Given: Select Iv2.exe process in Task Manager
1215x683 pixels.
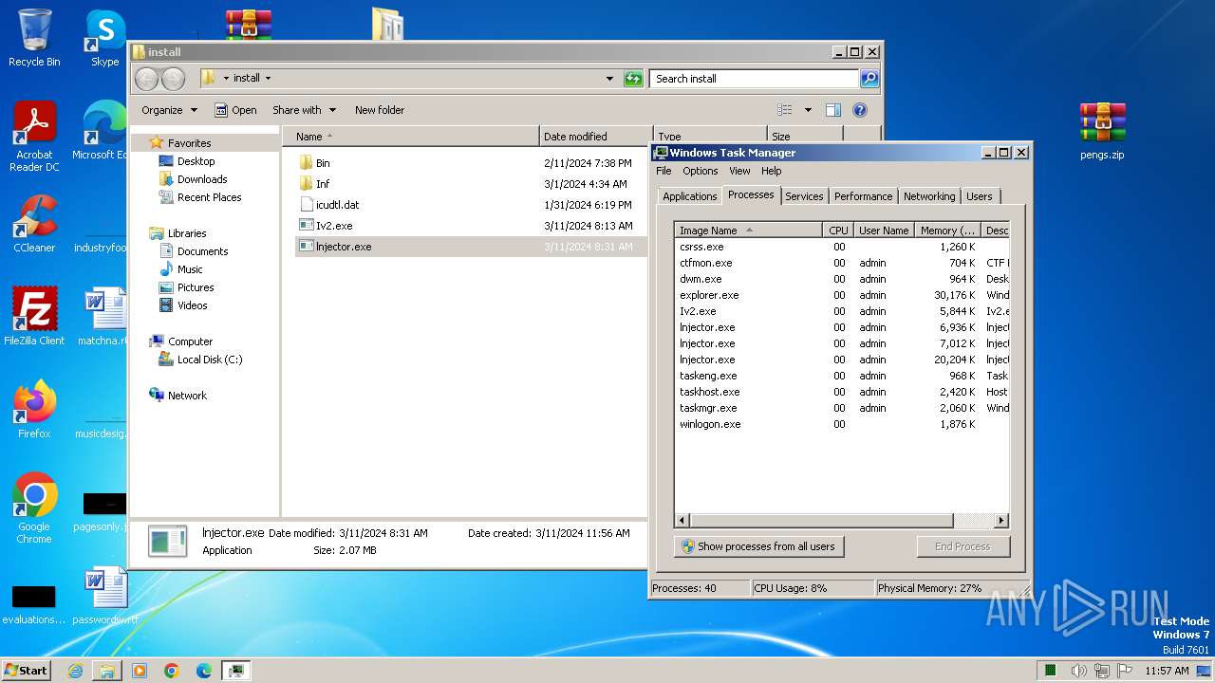Looking at the screenshot, I should click(x=842, y=311).
